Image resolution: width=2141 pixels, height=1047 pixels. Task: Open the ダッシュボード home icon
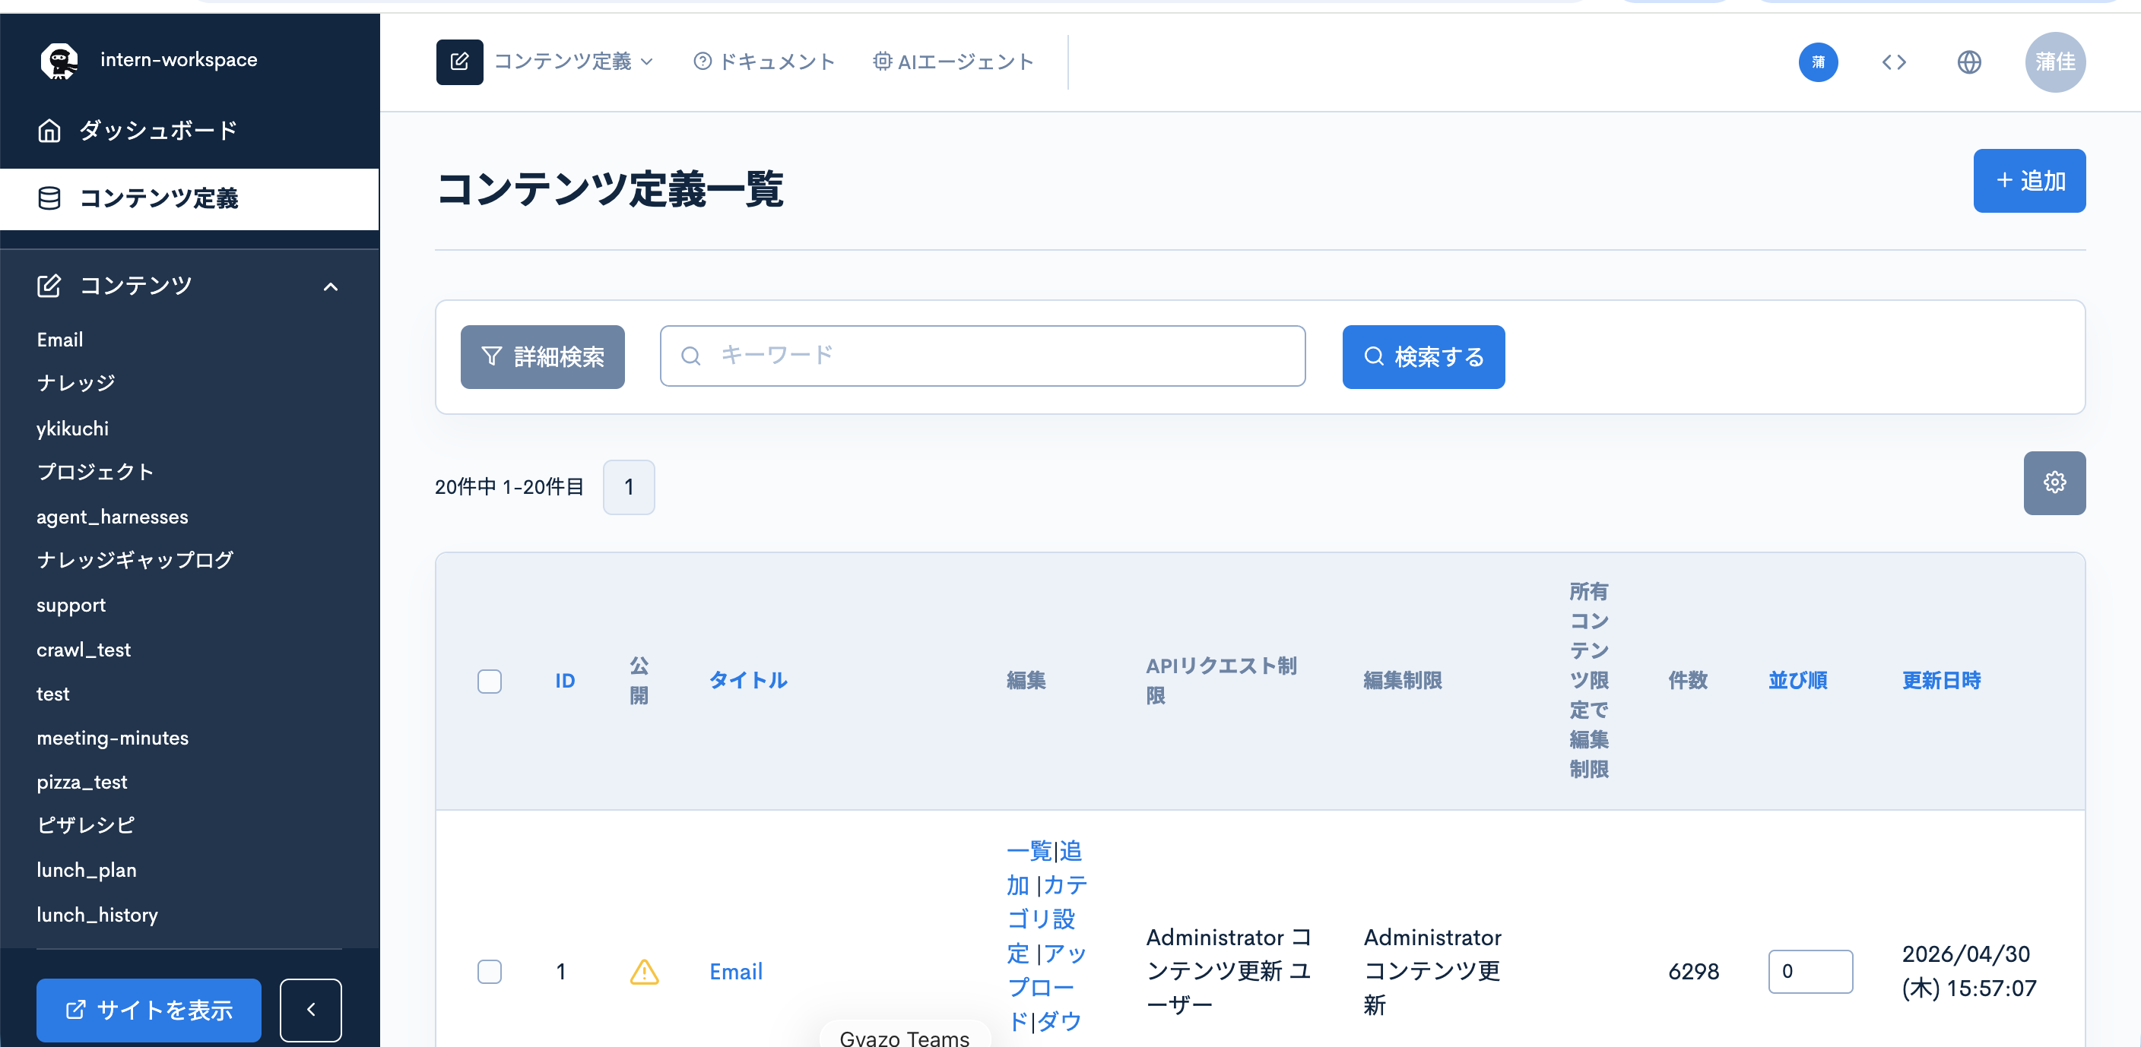(49, 131)
